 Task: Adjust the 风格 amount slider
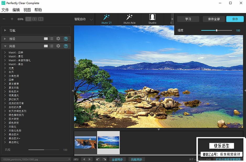[44, 150]
